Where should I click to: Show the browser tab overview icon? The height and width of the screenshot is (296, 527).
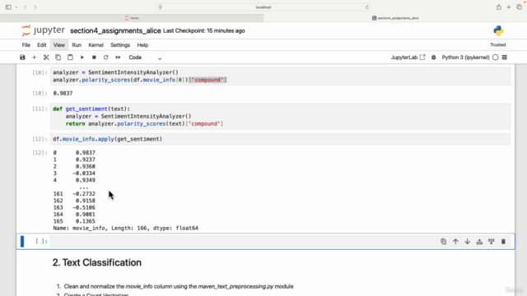pos(520,7)
